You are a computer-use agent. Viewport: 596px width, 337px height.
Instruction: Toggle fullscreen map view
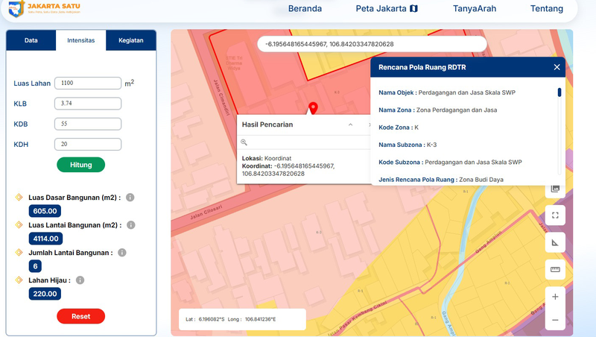point(555,215)
